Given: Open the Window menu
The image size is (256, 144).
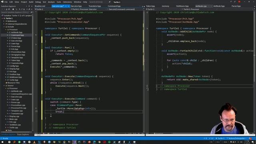Looking at the screenshot, I should [77, 2].
